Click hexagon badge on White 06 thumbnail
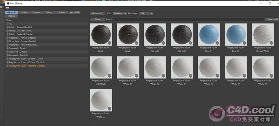279x126 pixels. 271,76
